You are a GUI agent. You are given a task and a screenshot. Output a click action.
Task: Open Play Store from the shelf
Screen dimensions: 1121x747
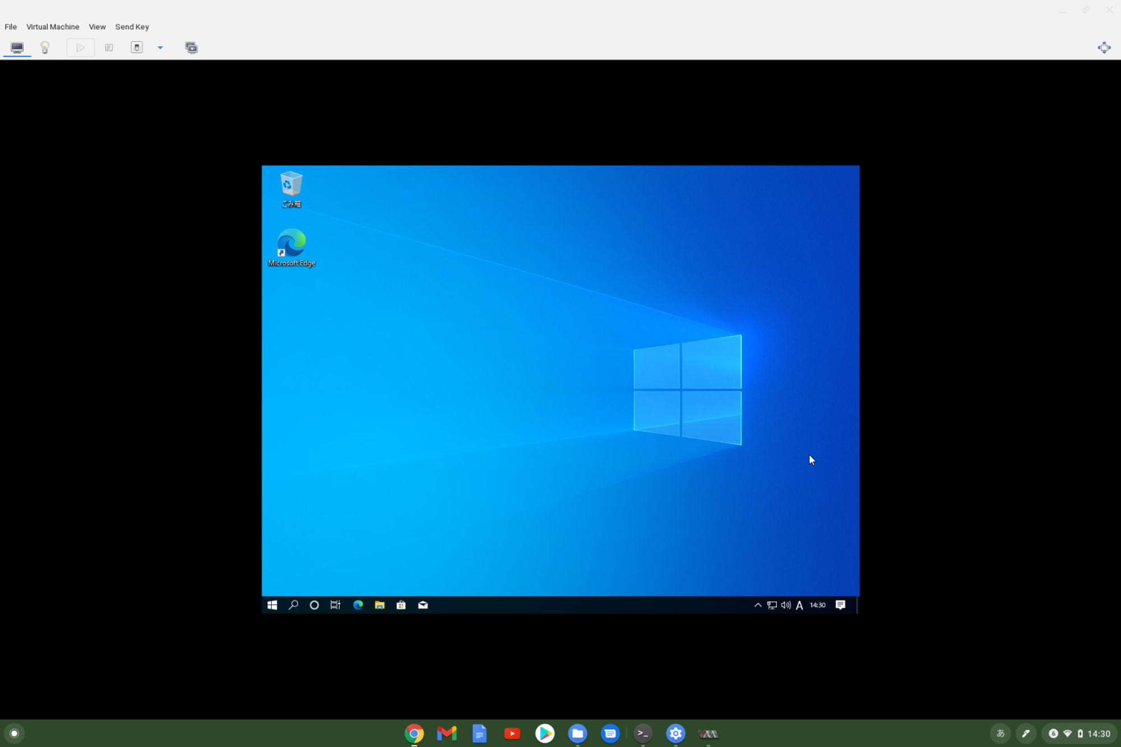click(545, 733)
